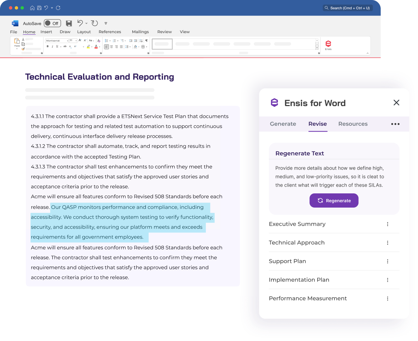Justify the paragraph text
The image size is (418, 341).
121,46
